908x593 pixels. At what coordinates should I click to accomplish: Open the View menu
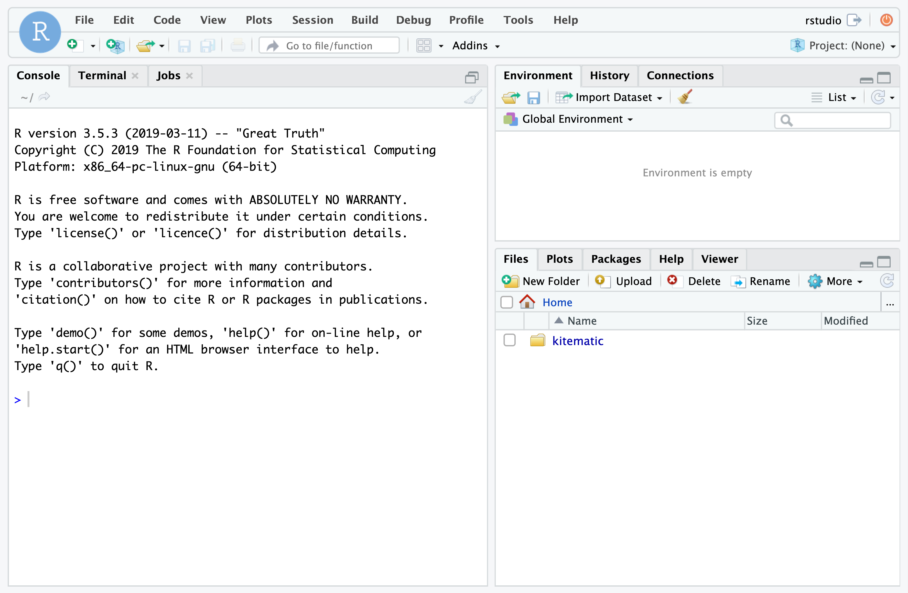[213, 20]
